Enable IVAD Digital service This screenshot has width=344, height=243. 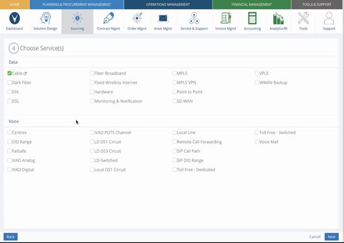point(9,169)
